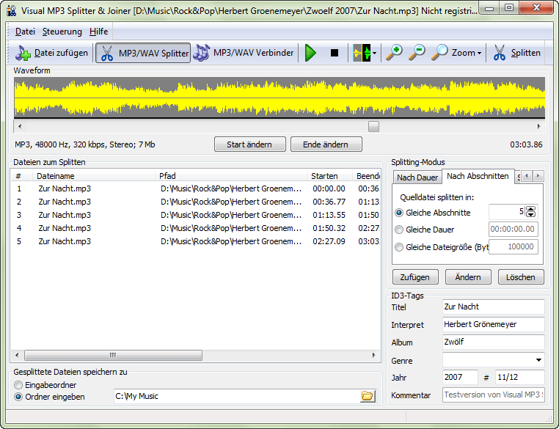This screenshot has width=559, height=429.
Task: Click the file list scrollbar right arrow
Action: coord(373,355)
